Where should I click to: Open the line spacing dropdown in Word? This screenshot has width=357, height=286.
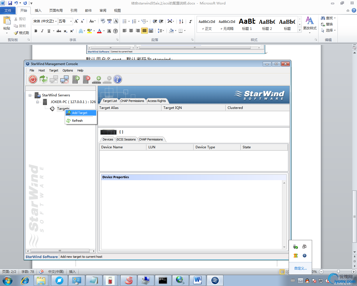tap(161, 31)
